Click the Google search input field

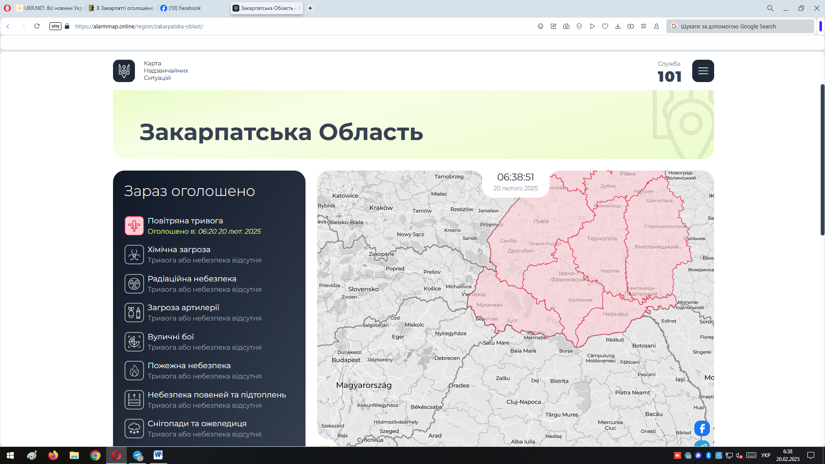743,26
